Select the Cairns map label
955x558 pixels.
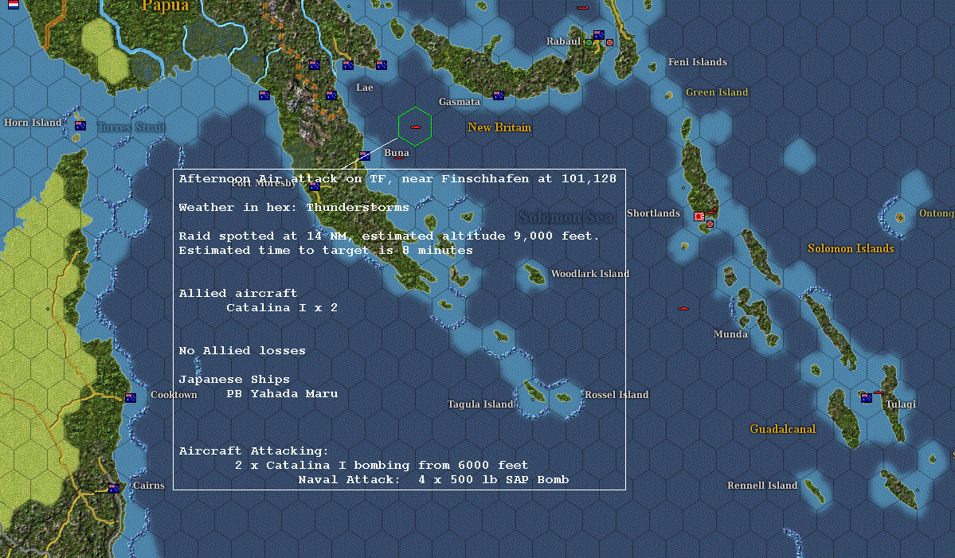[x=149, y=485]
